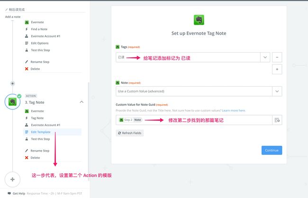308x198 pixels.
Task: Select Evernote Account #1 under Find a Note step
Action: (45, 36)
